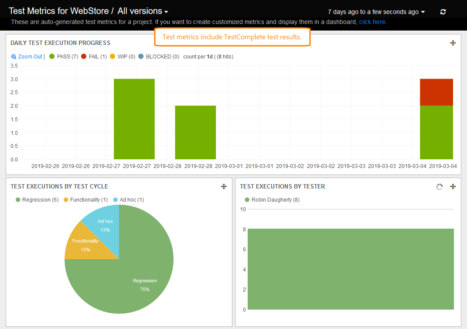The image size is (467, 329).
Task: Click the Zoom Out magnifier icon
Action: click(x=14, y=56)
